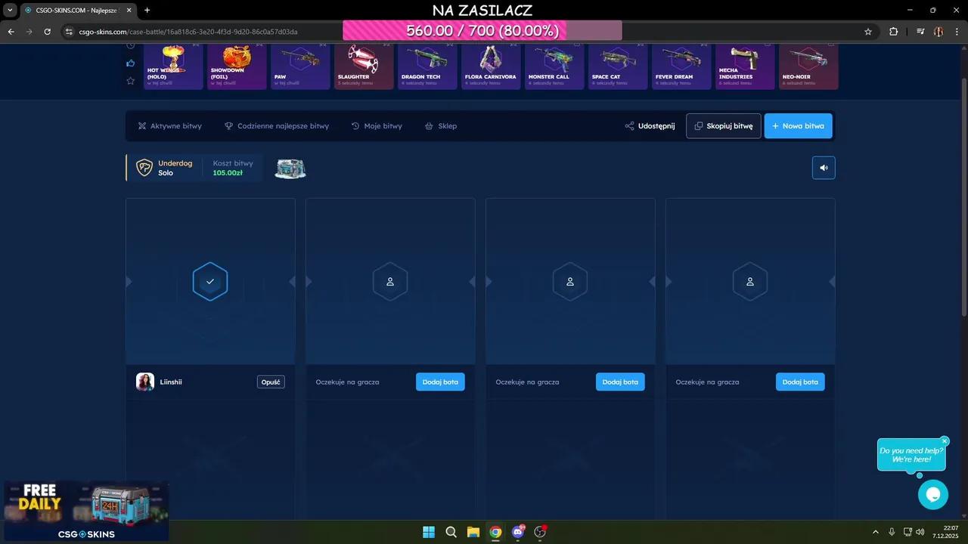Viewport: 968px width, 544px height.
Task: Click Skopiuj bitwę button
Action: point(724,126)
